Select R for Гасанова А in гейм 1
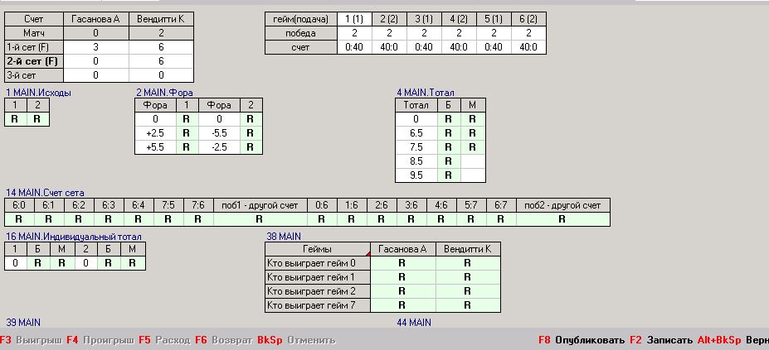The image size is (769, 350). [x=402, y=277]
